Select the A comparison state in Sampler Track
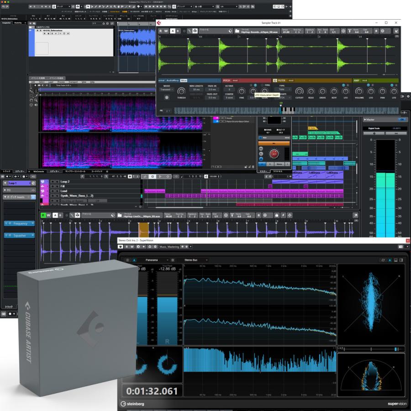This screenshot has width=411, height=411. pos(173,31)
